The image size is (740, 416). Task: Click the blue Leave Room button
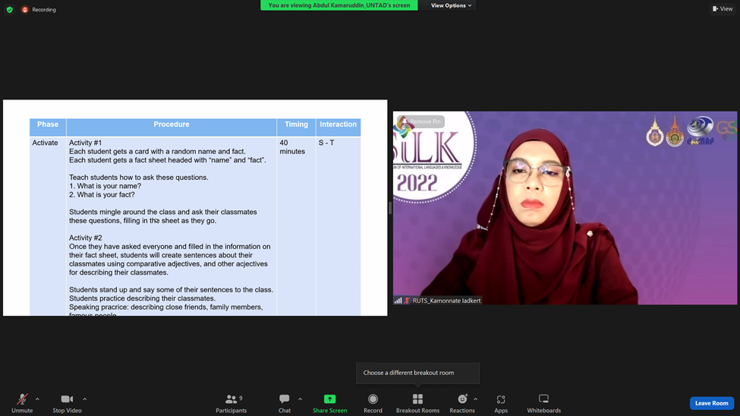tap(712, 403)
